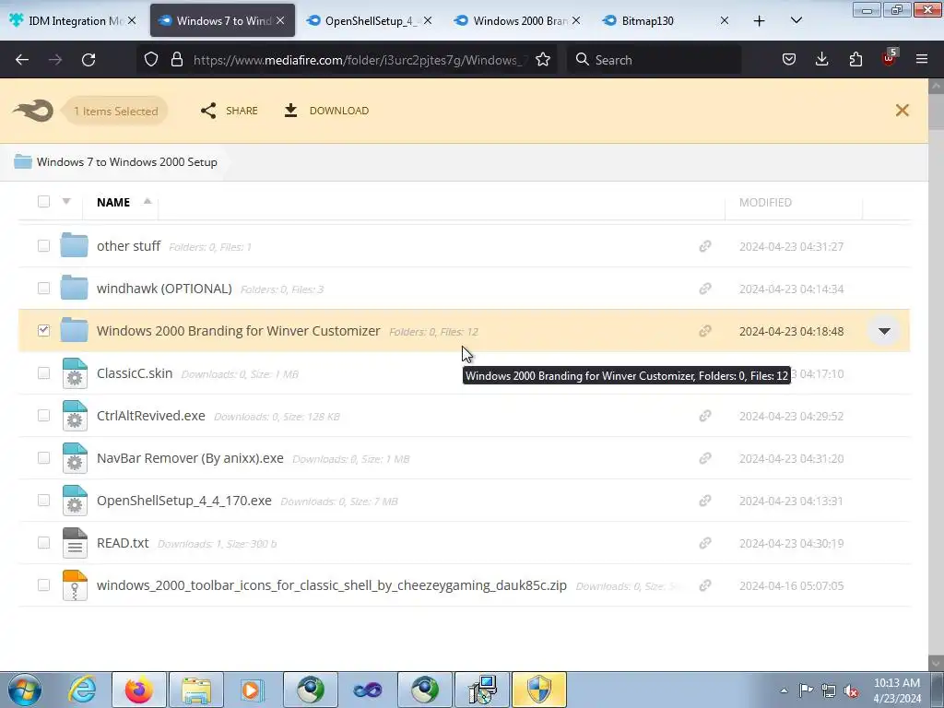Click the DOWNLOAD button
Viewport: 944px width, 708px height.
tap(326, 111)
